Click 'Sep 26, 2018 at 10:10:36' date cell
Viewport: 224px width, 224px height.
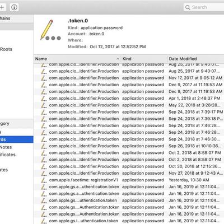click(x=195, y=146)
